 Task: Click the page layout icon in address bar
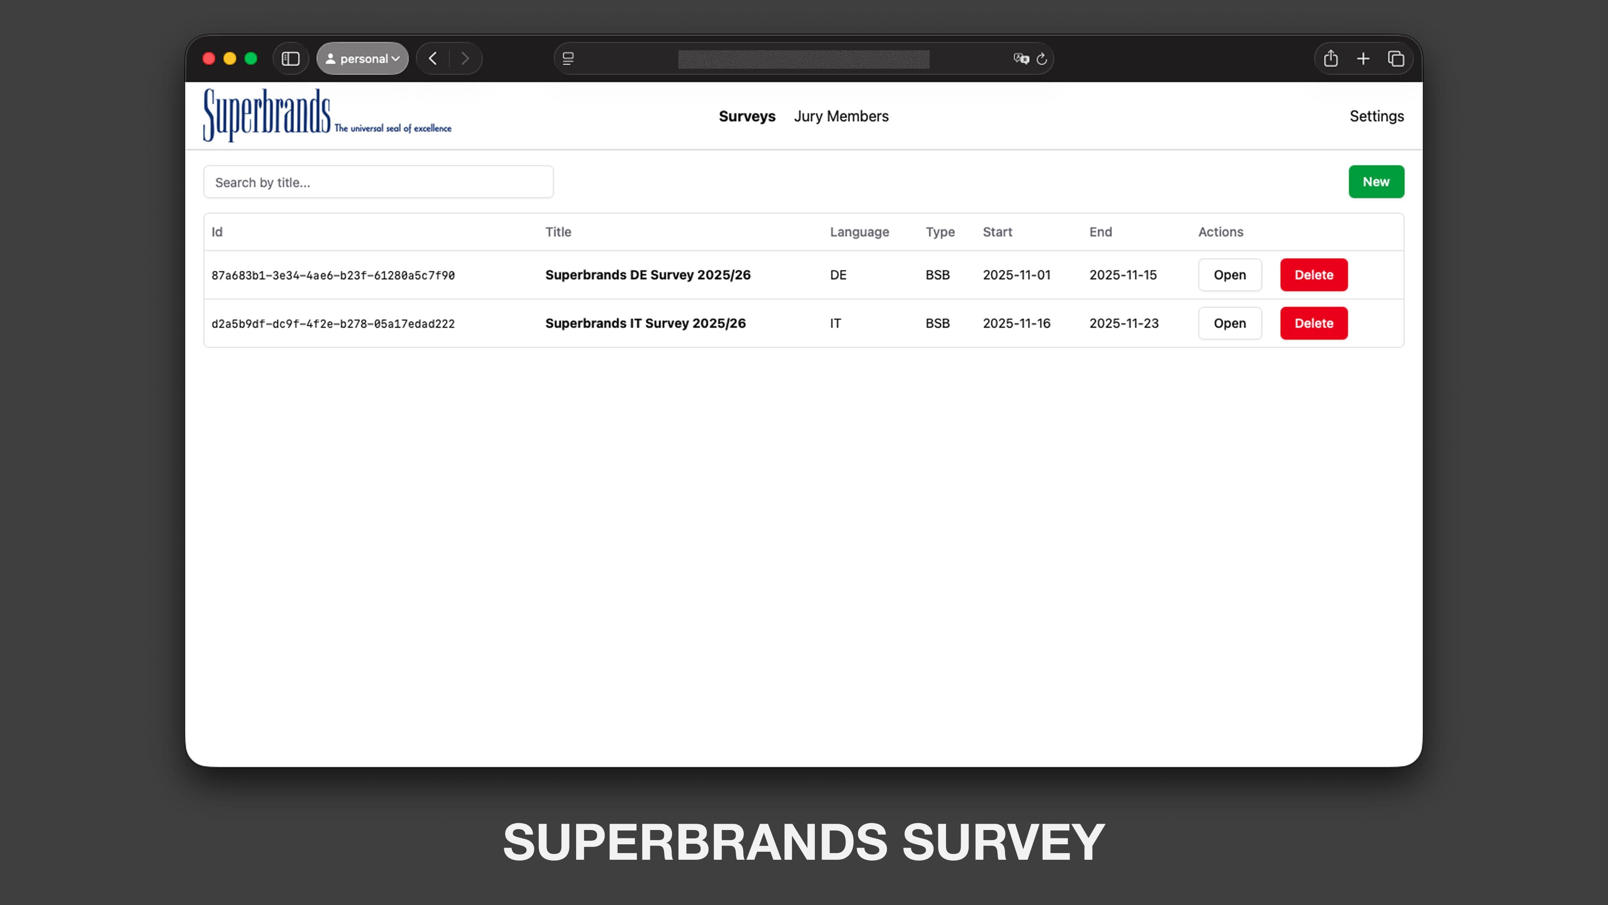tap(567, 58)
